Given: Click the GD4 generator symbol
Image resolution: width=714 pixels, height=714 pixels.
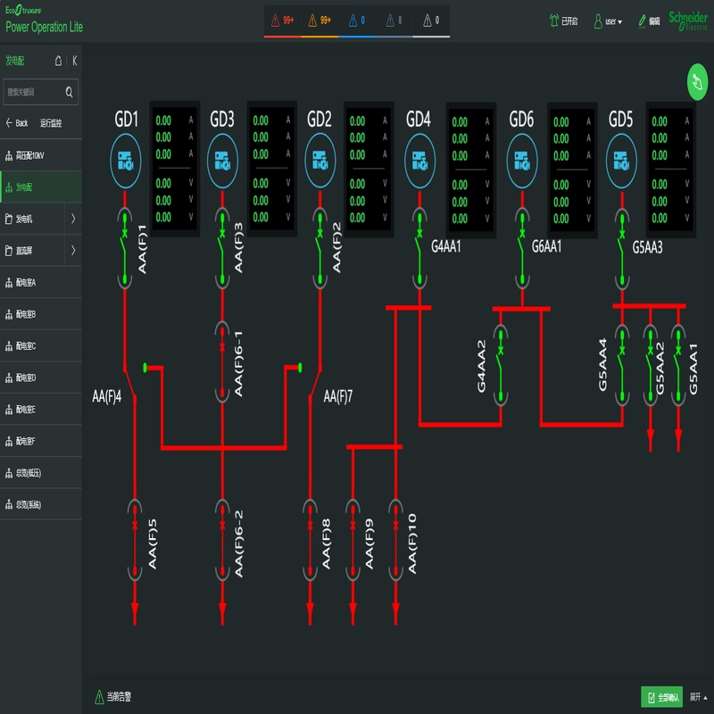Looking at the screenshot, I should tap(419, 161).
